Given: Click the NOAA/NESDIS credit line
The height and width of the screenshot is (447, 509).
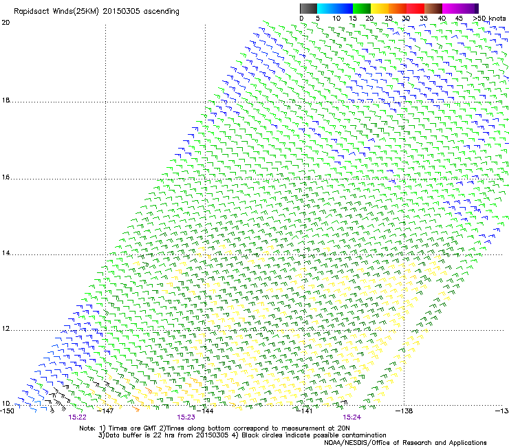Looking at the screenshot, I should [x=405, y=443].
